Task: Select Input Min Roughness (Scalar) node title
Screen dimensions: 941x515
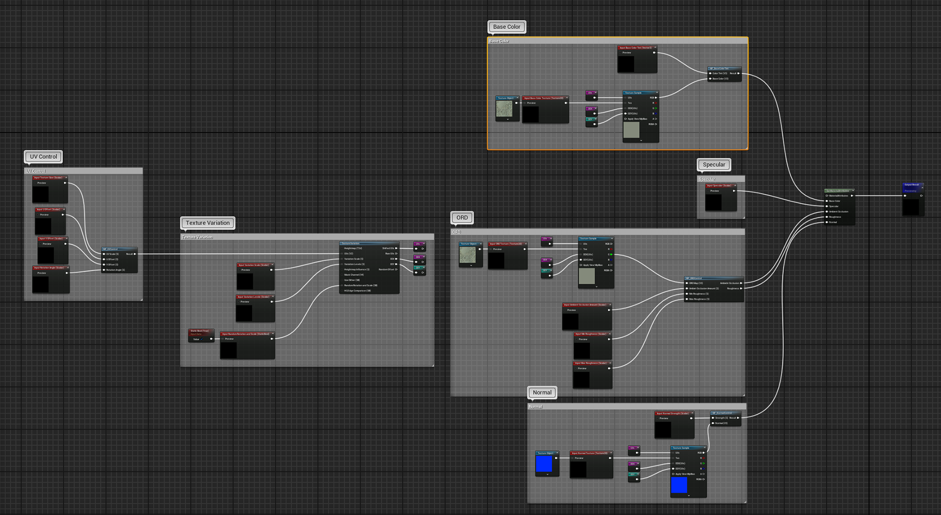Action: coord(591,334)
